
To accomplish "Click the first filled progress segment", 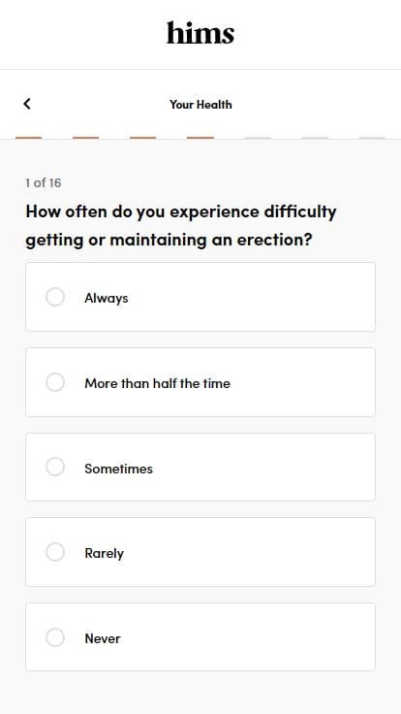I will click(29, 138).
